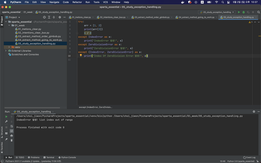Open wrench settings in Run panel
This screenshot has height=163, width=261.
click(6, 122)
